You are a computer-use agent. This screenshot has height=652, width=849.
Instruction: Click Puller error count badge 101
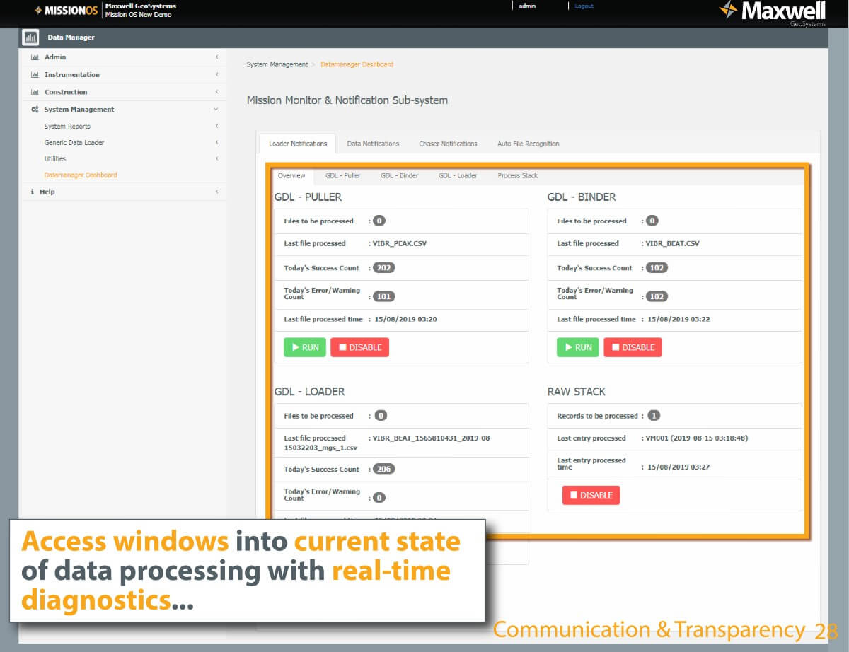point(384,296)
